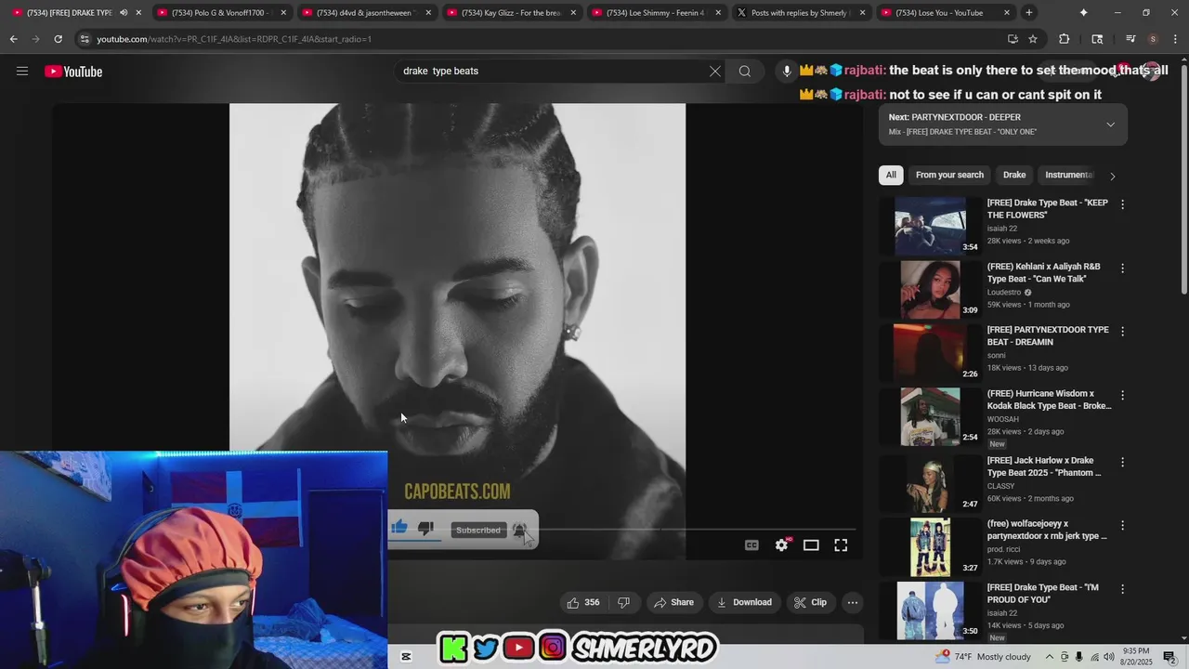Viewport: 1189px width, 669px height.
Task: Start voice search with the microphone
Action: coord(787,72)
